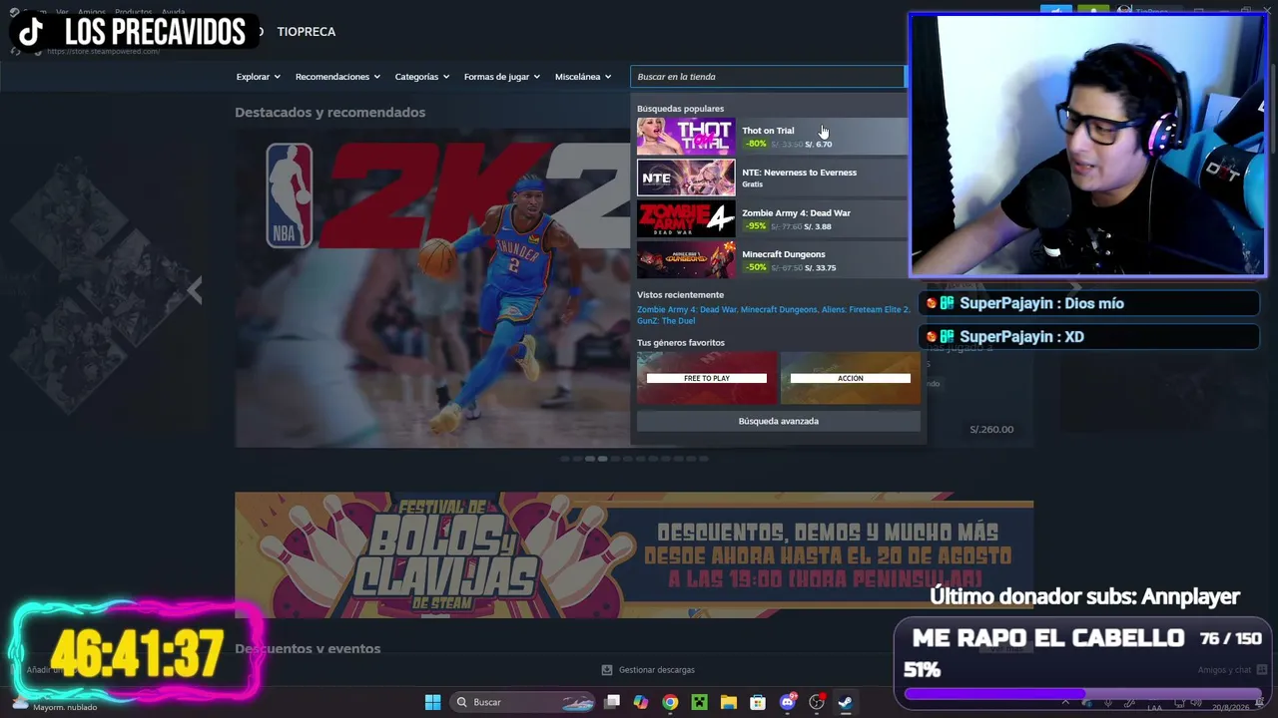
Task: Click the Gestionar descargas download icon
Action: tap(607, 670)
